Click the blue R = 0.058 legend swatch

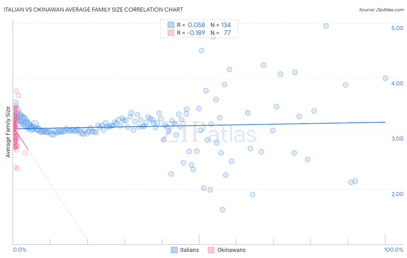171,25
